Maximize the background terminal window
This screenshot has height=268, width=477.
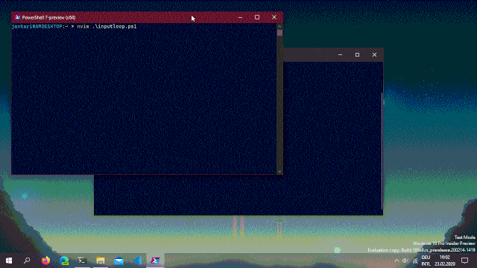point(357,54)
